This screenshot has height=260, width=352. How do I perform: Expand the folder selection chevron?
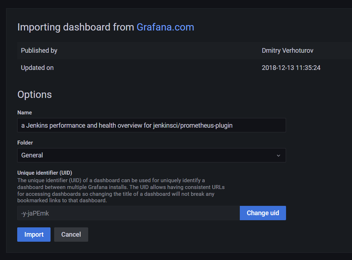[x=279, y=155]
